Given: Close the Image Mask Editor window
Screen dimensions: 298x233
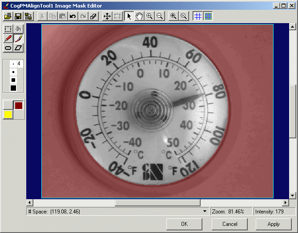Looking at the screenshot, I should click(x=291, y=6).
